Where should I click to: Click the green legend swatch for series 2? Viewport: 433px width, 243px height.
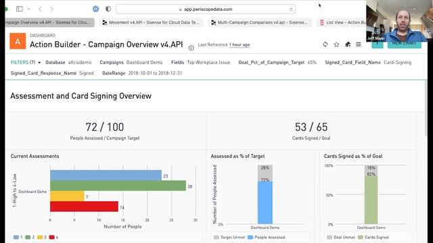(28, 237)
